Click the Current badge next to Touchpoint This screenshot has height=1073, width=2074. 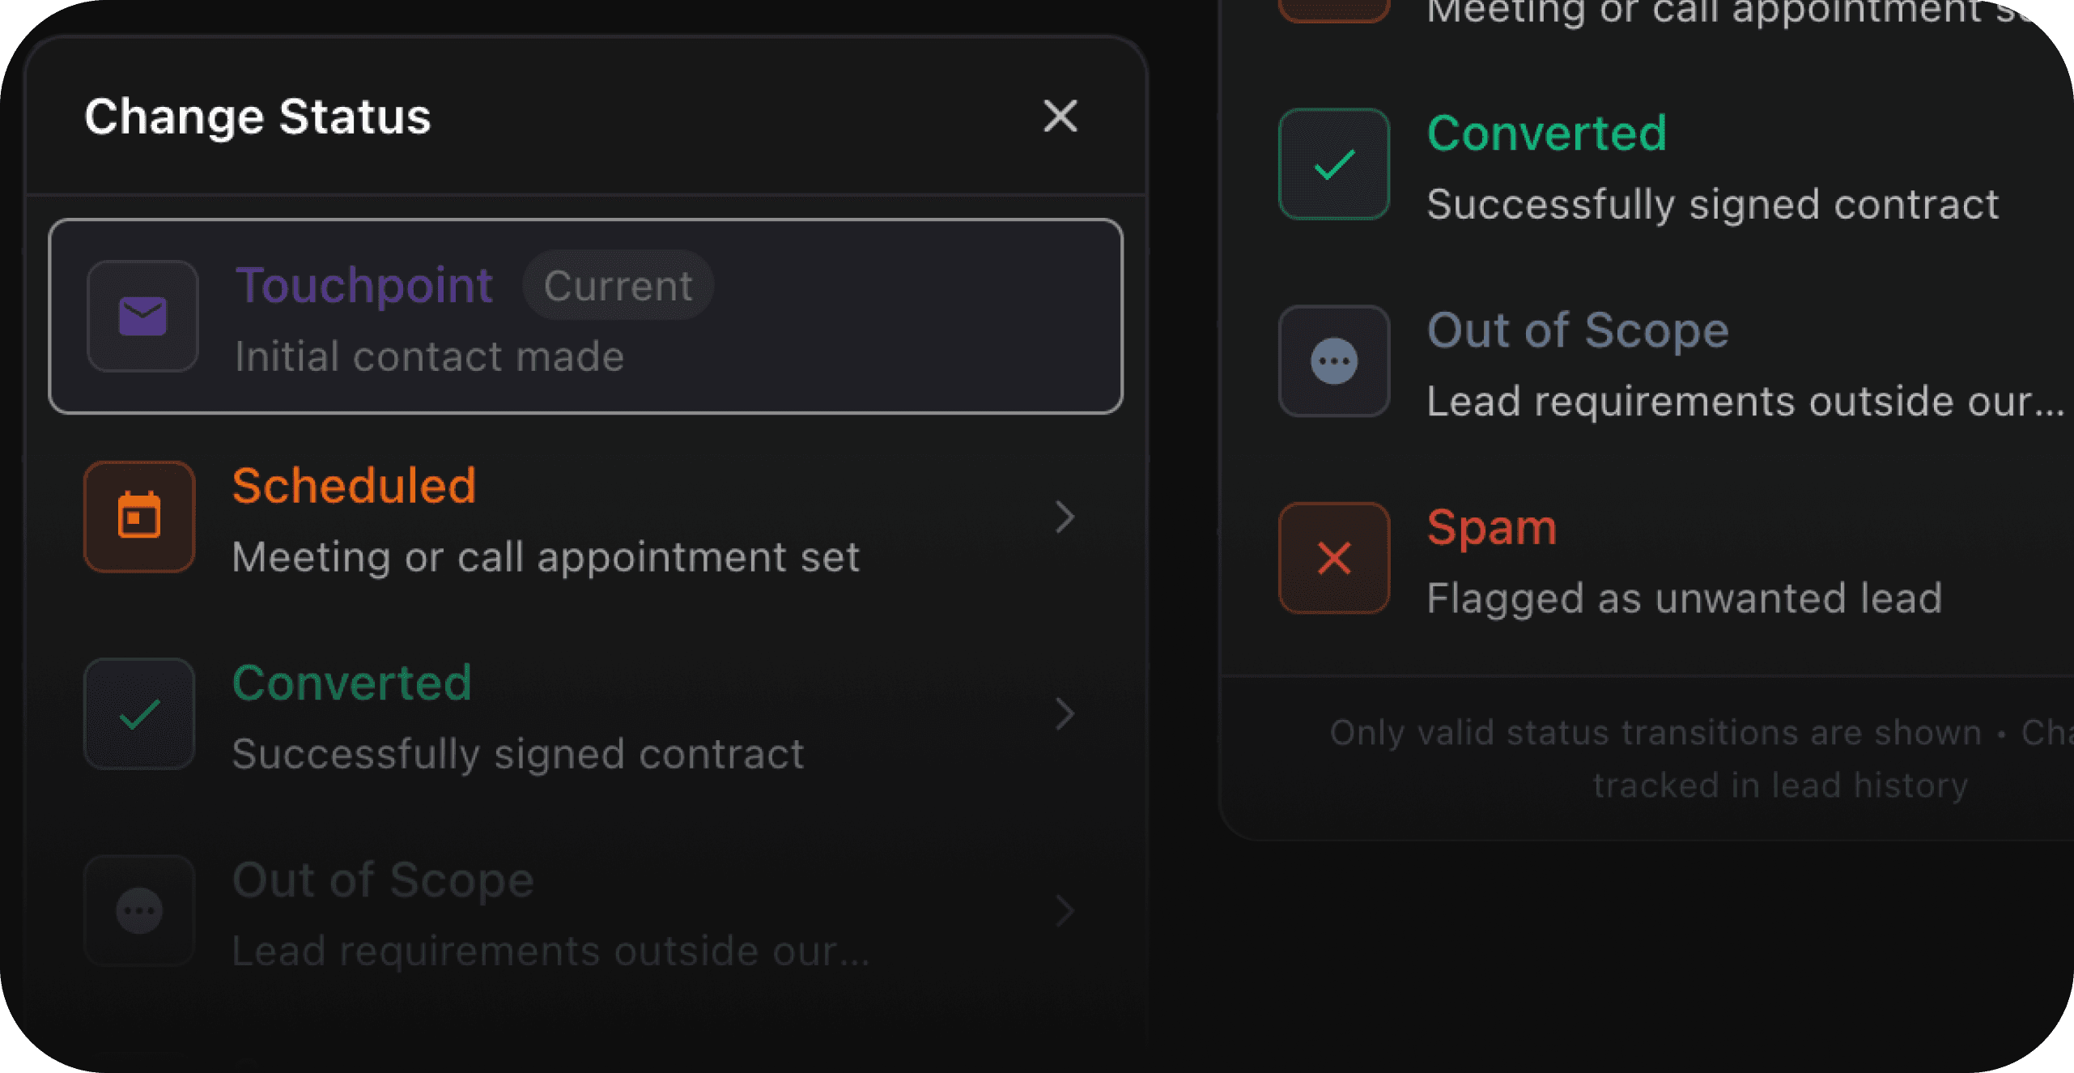618,286
